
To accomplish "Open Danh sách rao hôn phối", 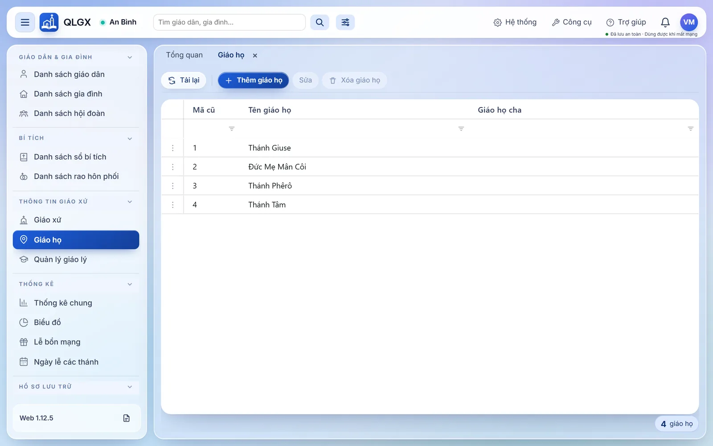I will coord(76,177).
